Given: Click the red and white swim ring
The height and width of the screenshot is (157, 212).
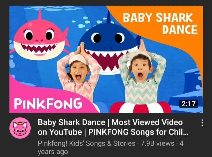Looking at the screenshot, I should pyautogui.click(x=141, y=108).
